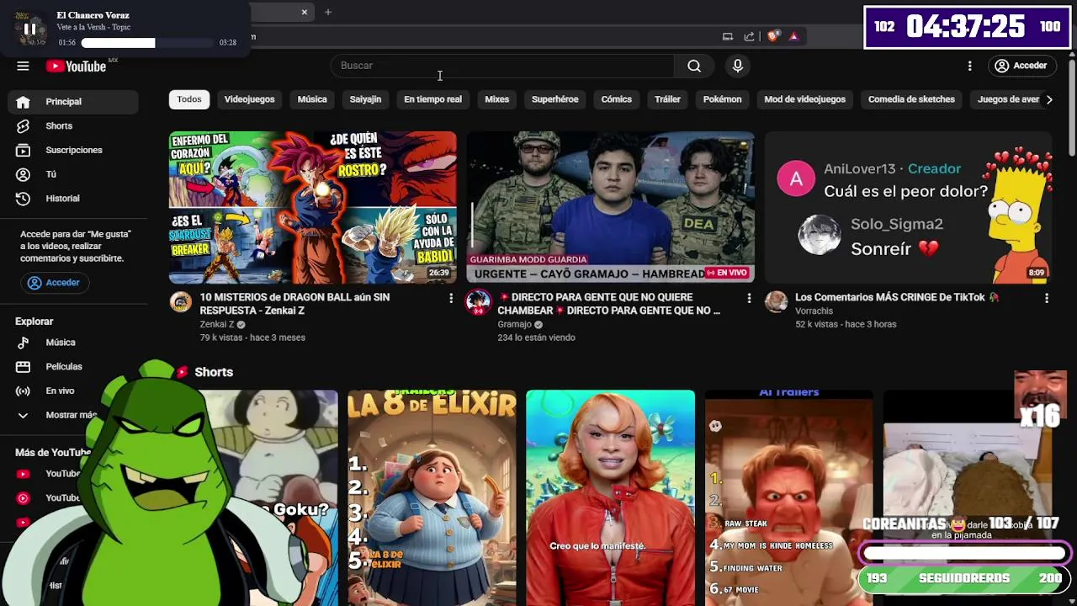This screenshot has height=606, width=1077.
Task: Start voice search with the microphone icon
Action: 738,66
